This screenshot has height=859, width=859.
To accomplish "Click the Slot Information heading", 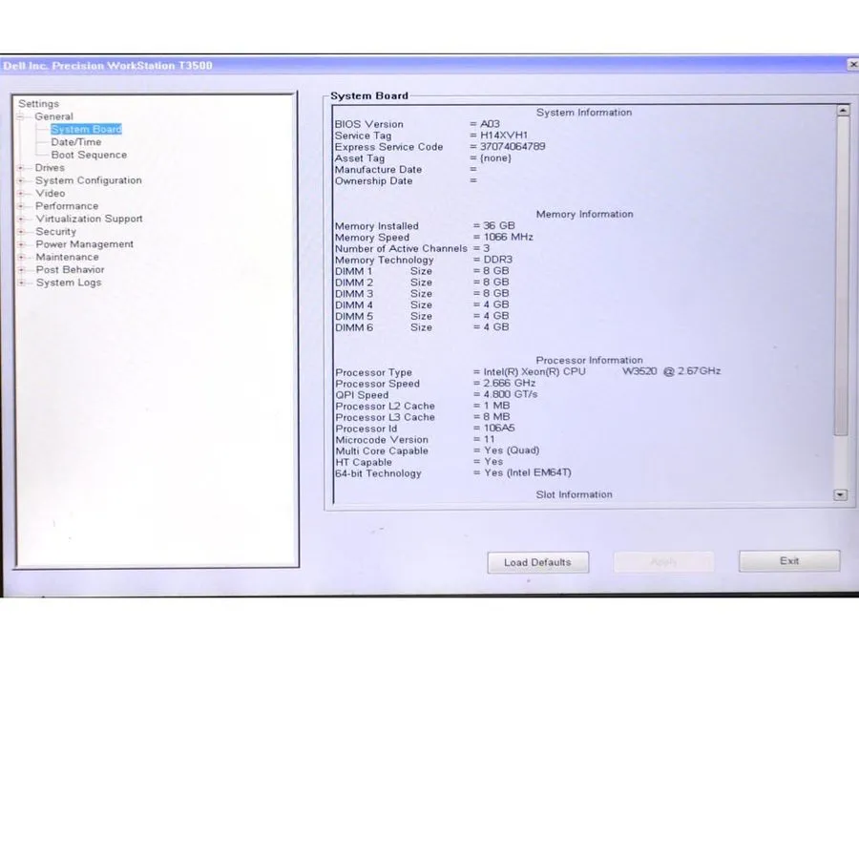I will tap(575, 494).
